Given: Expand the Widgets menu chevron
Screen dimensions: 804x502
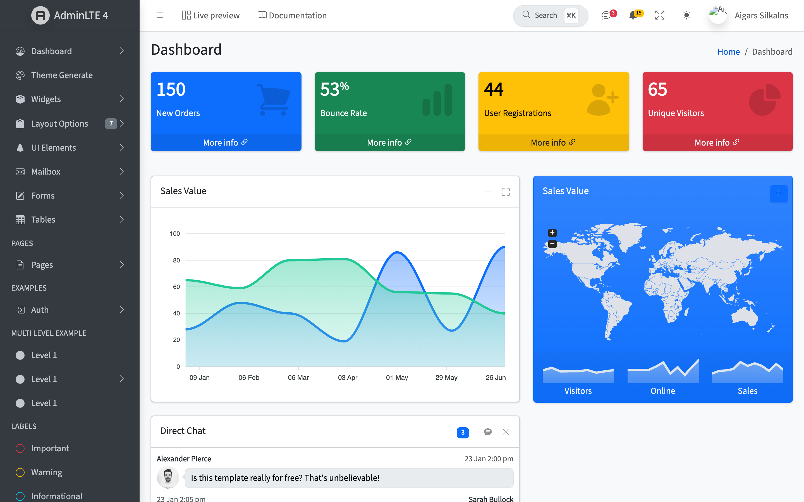Looking at the screenshot, I should click(122, 99).
